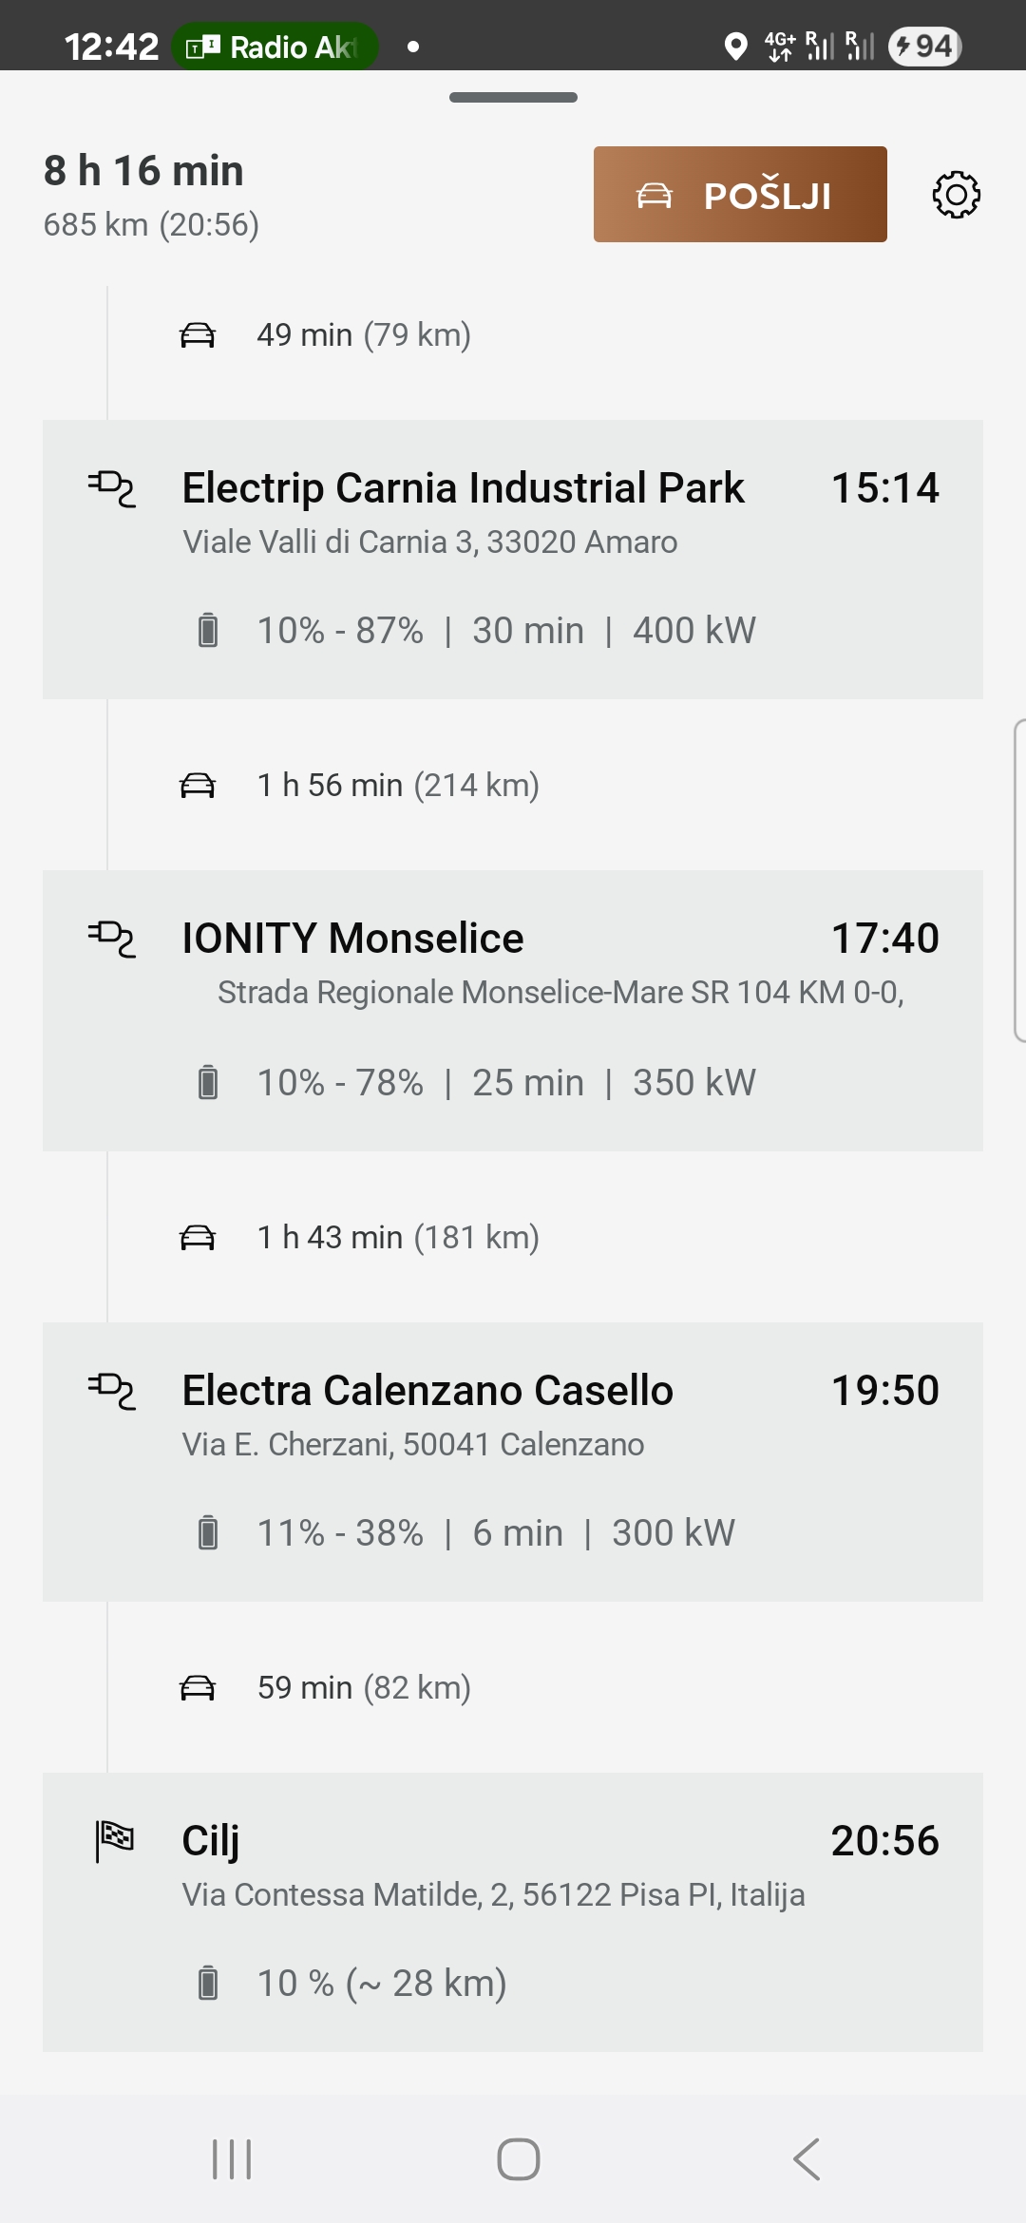The image size is (1026, 2223).
Task: Select the IONITY Monselice charging stop
Action: [x=352, y=939]
